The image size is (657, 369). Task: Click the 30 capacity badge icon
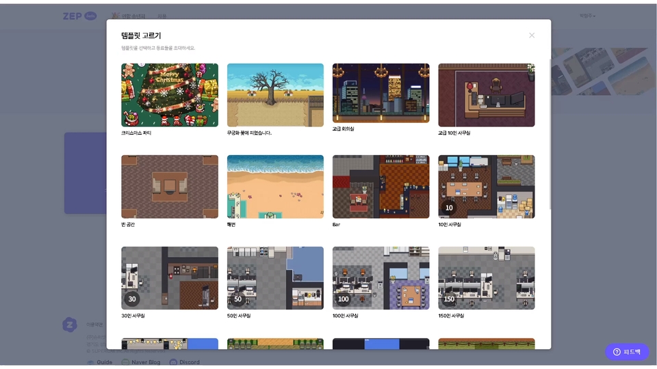132,299
